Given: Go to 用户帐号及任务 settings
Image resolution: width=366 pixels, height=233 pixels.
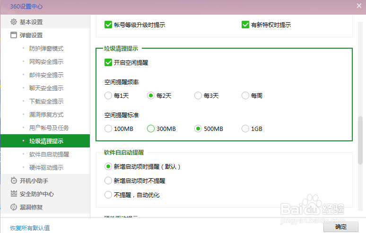Looking at the screenshot, I should [x=49, y=128].
